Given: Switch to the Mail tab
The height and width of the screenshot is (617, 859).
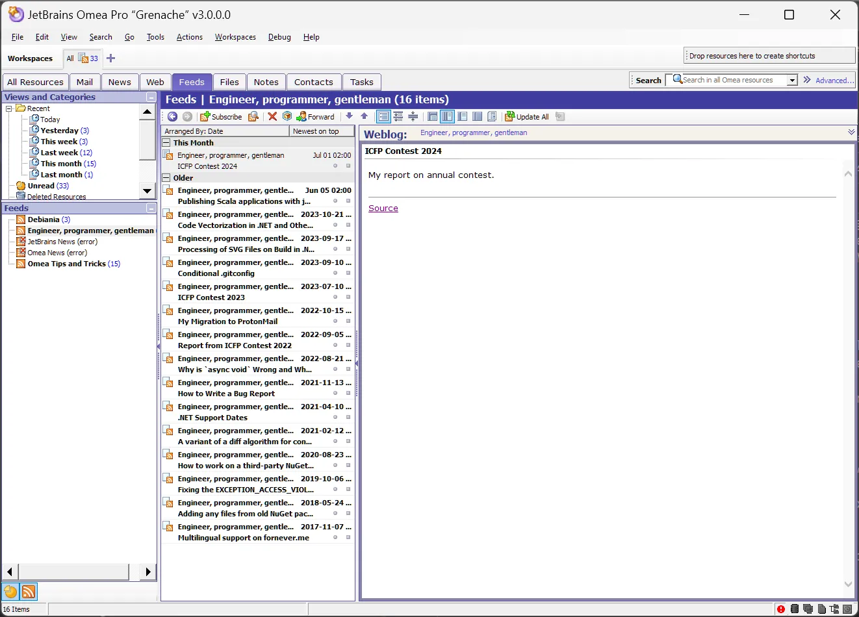Looking at the screenshot, I should pyautogui.click(x=84, y=82).
